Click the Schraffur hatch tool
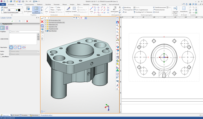This screenshot has height=119, width=203. click(74, 10)
